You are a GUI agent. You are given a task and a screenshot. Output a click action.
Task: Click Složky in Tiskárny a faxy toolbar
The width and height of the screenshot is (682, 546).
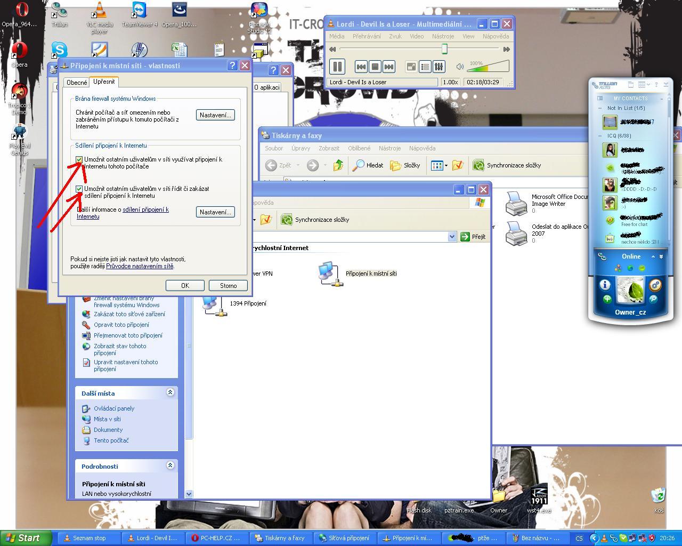[x=405, y=165]
